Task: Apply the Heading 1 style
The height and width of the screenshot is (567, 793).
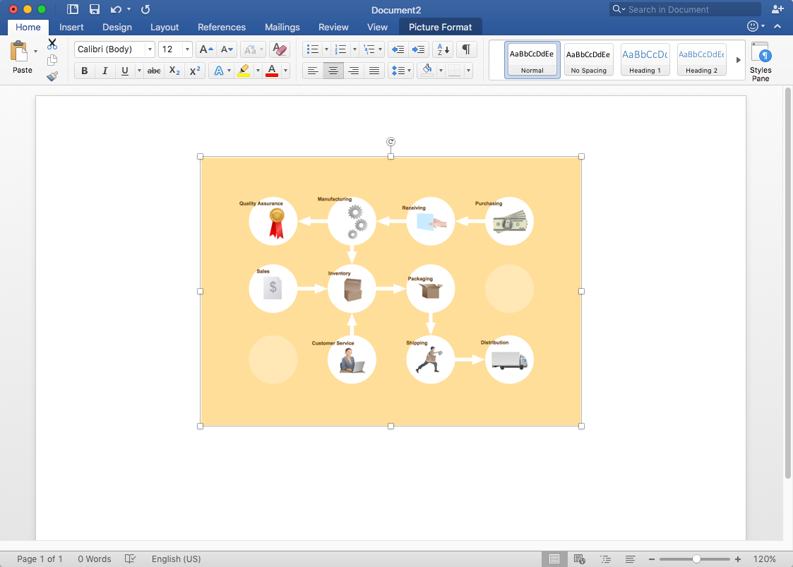Action: 645,60
